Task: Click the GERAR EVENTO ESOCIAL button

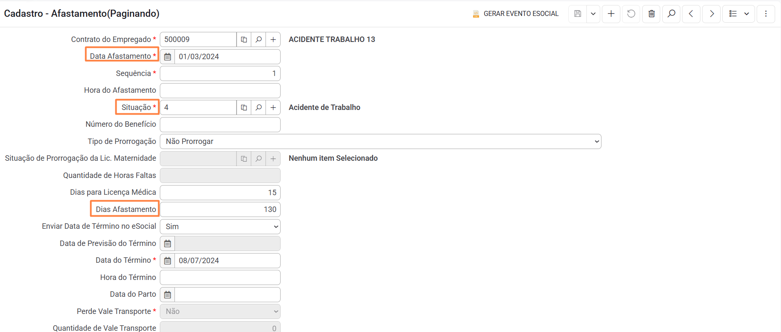Action: click(x=515, y=14)
